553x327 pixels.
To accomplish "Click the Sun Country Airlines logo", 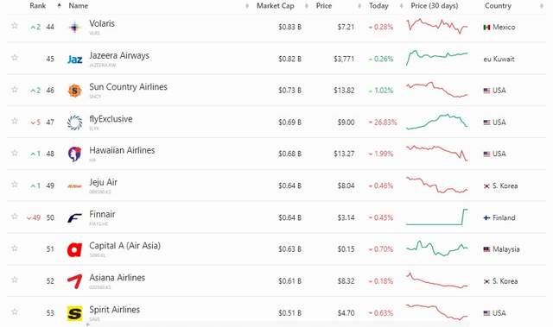I will click(x=74, y=91).
